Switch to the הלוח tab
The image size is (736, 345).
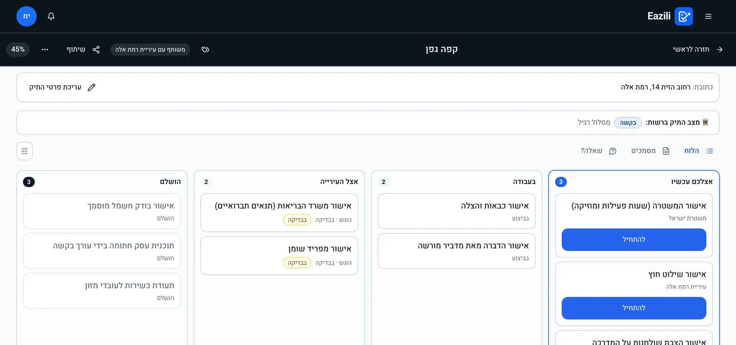pyautogui.click(x=699, y=151)
